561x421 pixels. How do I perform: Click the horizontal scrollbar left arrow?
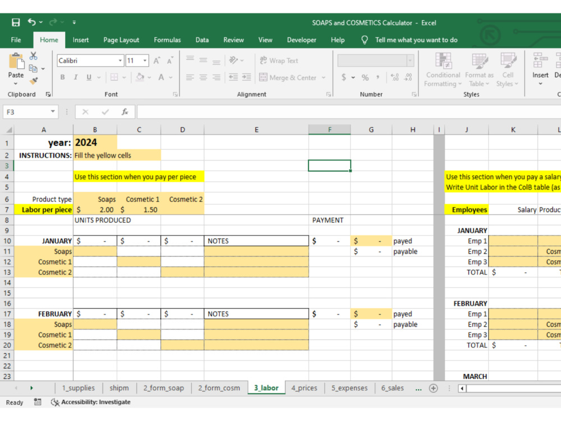pyautogui.click(x=462, y=388)
